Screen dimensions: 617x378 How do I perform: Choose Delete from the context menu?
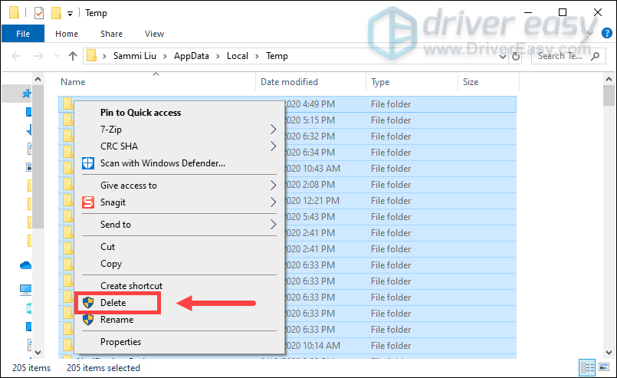[113, 303]
